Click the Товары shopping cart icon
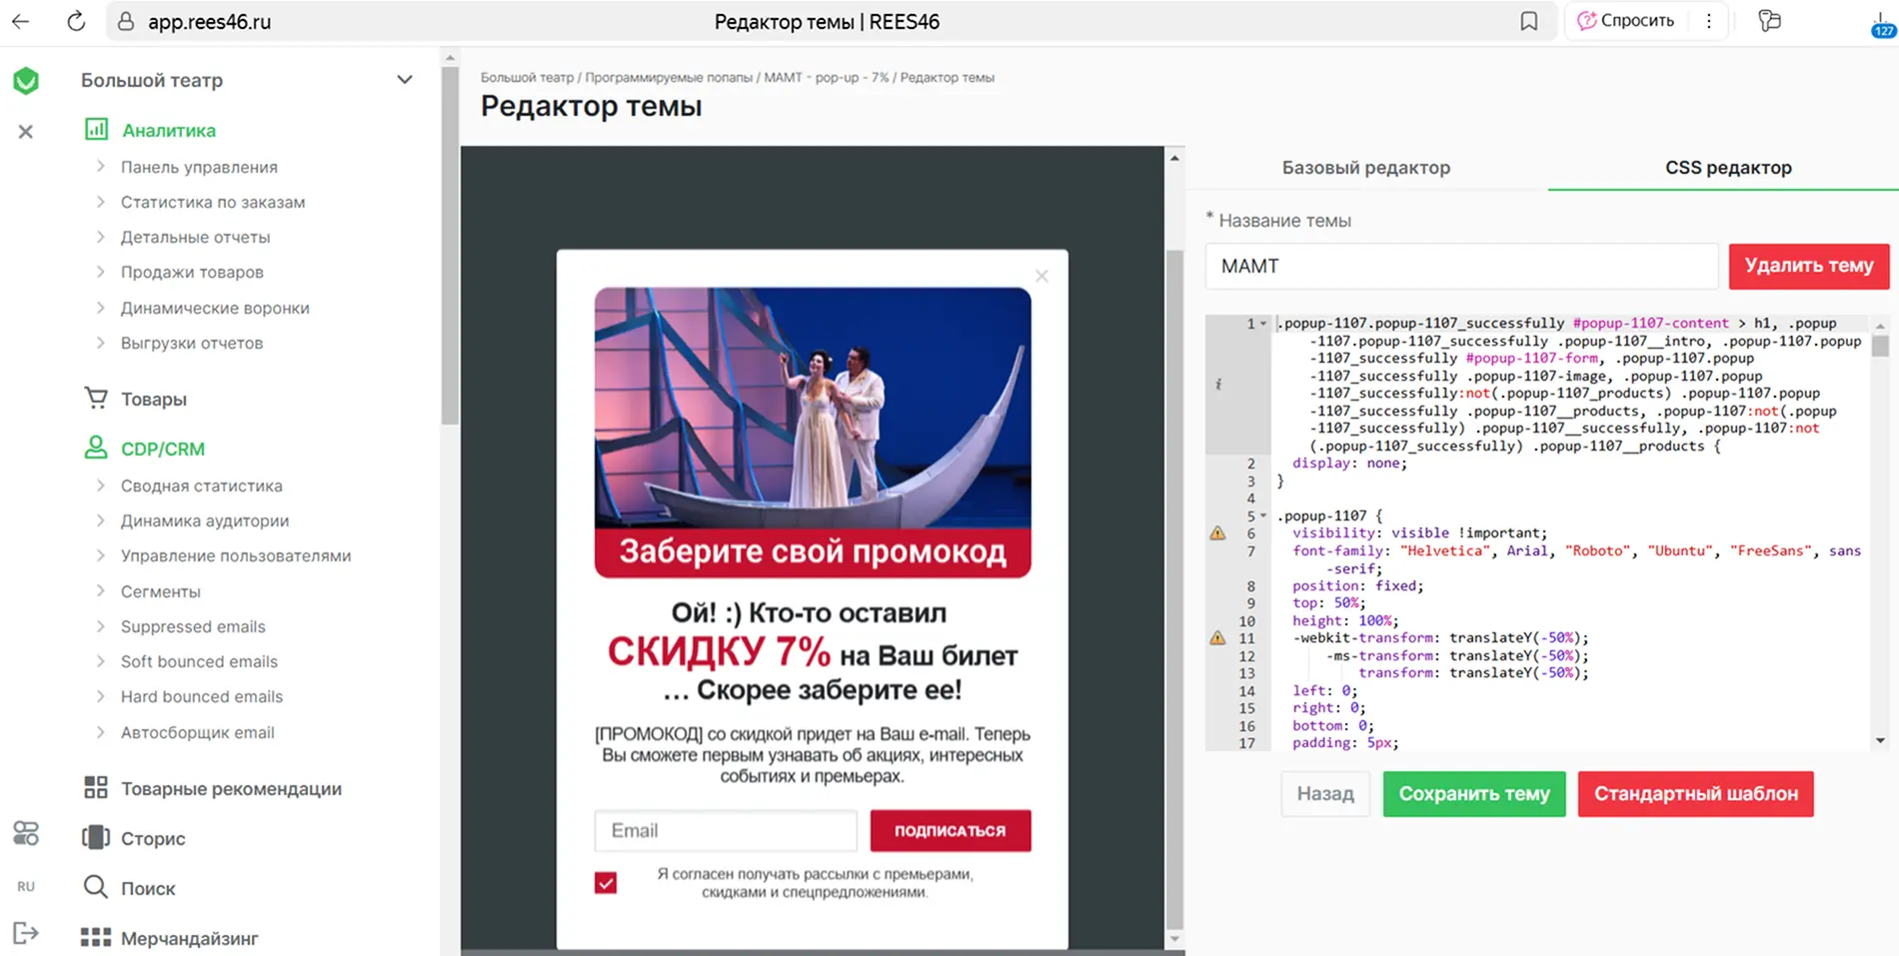 (x=96, y=398)
